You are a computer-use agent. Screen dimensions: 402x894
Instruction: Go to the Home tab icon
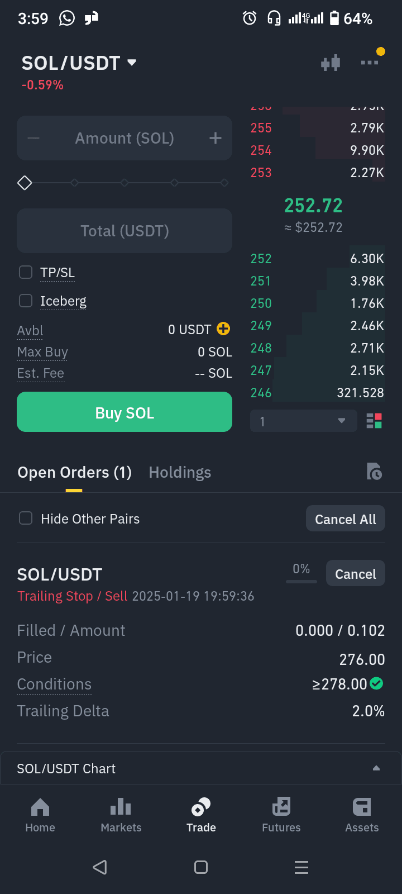[x=40, y=807]
